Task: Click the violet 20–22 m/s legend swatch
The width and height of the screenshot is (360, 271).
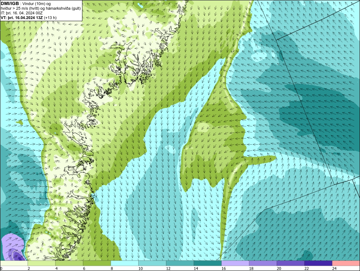Action: click(291, 263)
